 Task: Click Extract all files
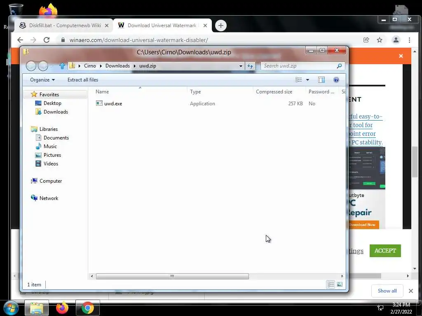83,80
